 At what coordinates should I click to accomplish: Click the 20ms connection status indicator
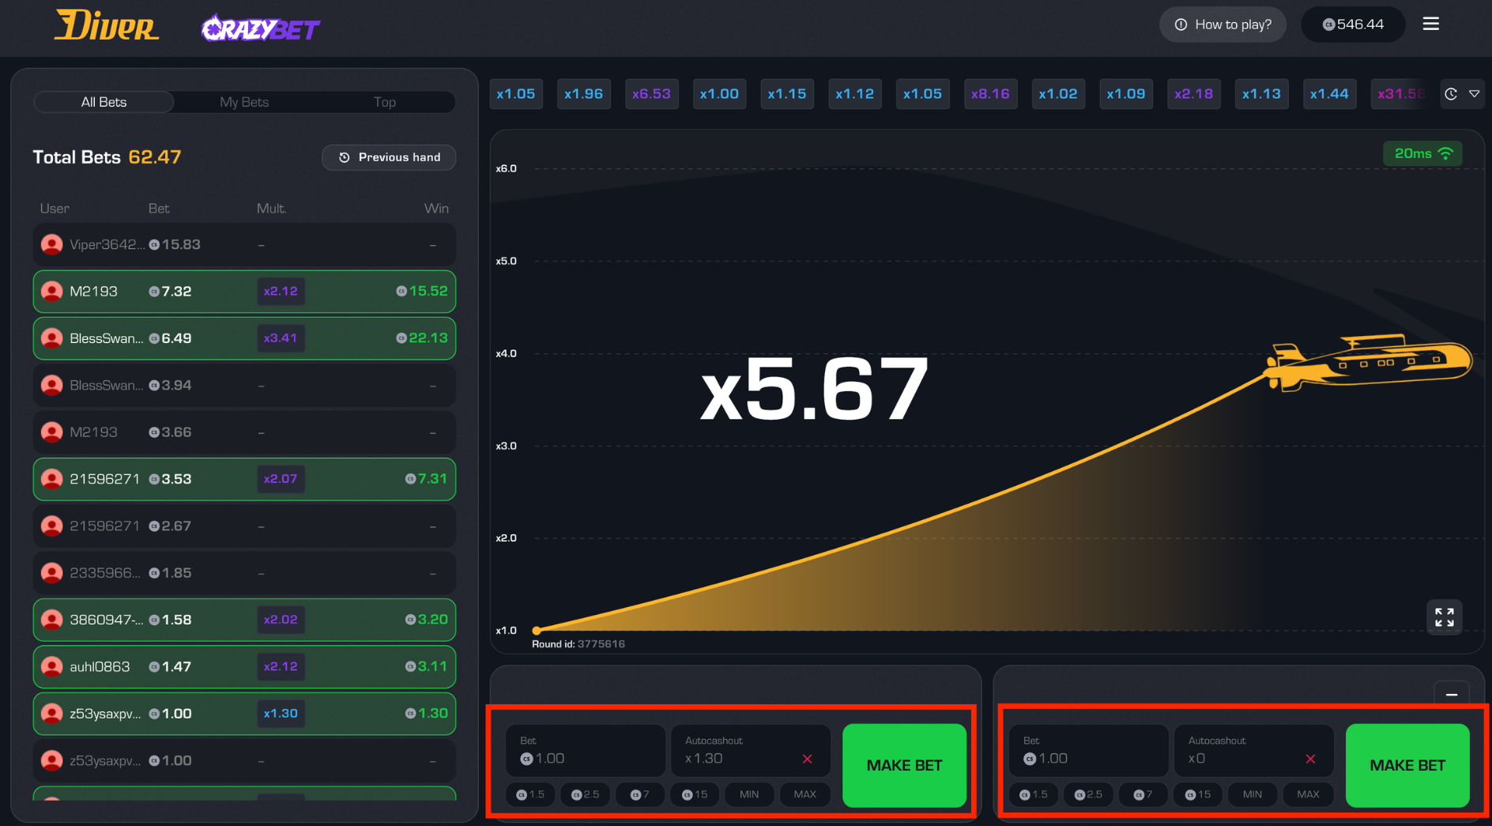coord(1422,154)
